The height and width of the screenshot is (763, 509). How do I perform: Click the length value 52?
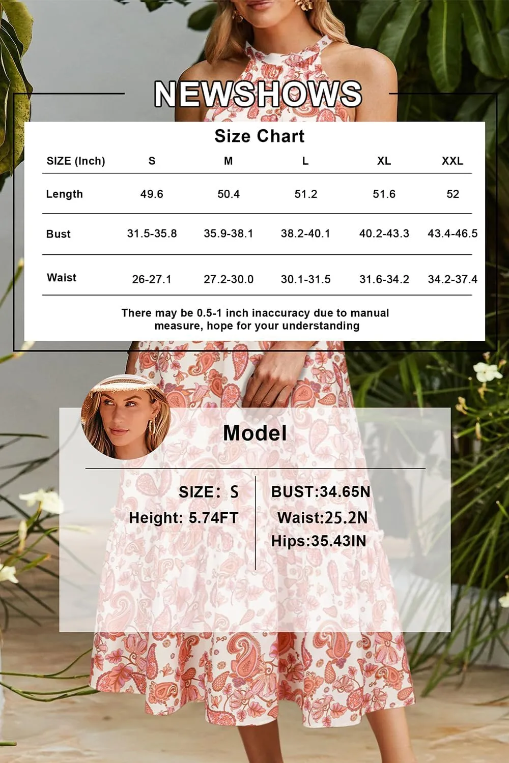click(453, 194)
